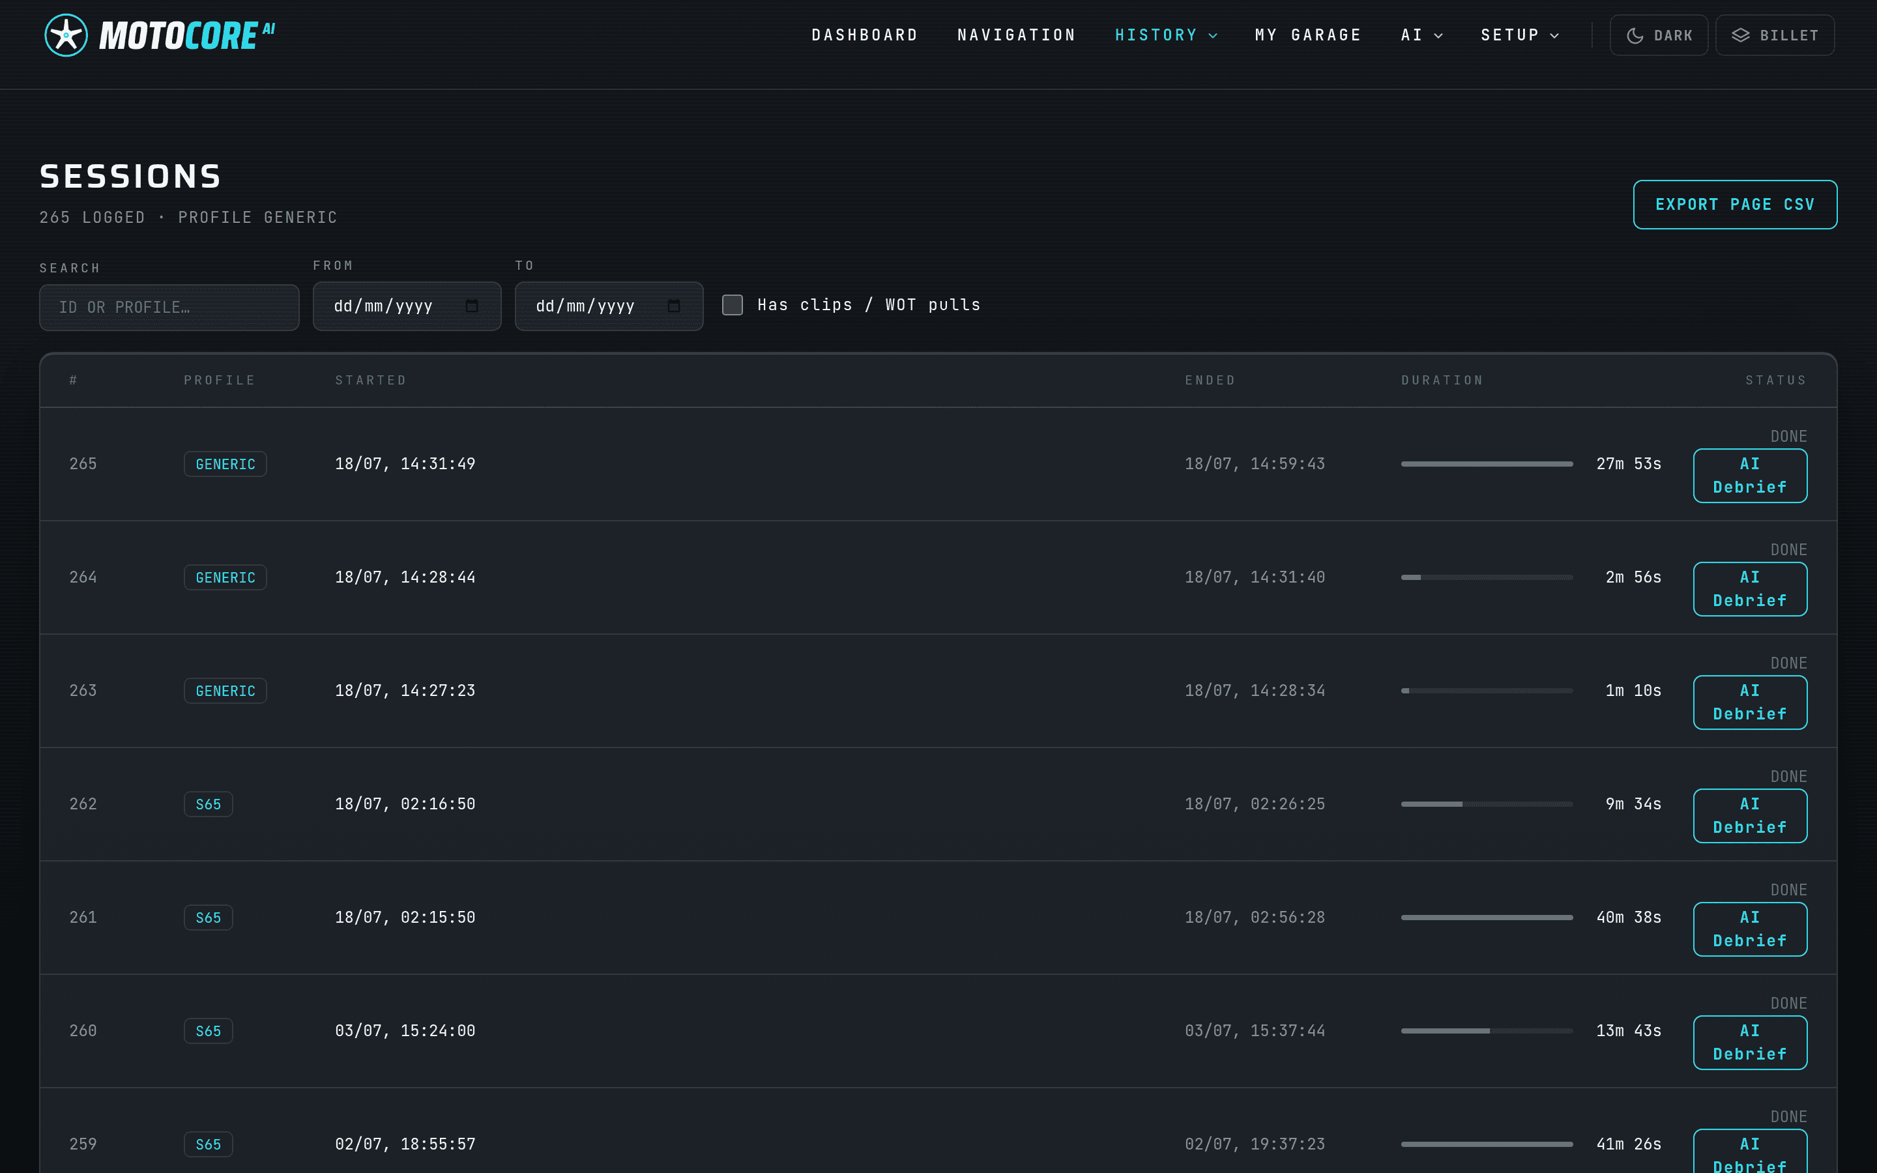Click the 265 LOGGED · PROFILE GENERIC subtitle

(188, 217)
